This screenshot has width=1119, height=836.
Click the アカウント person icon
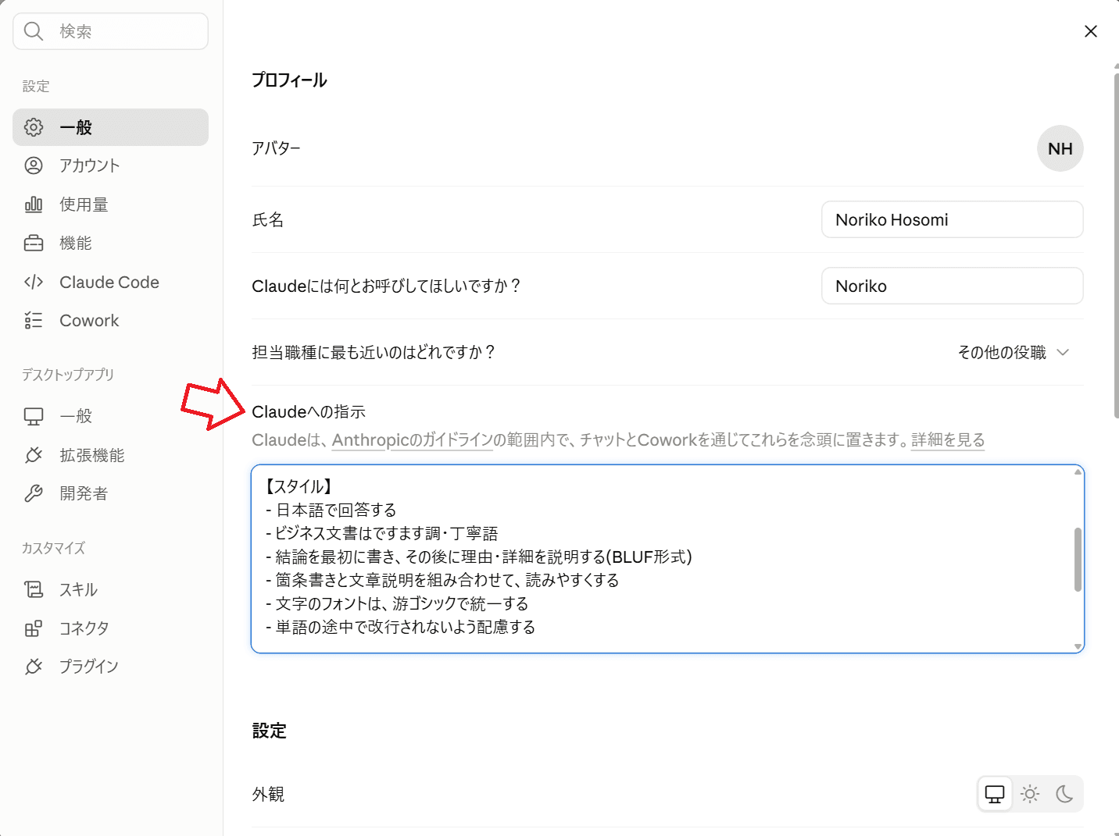click(x=34, y=165)
